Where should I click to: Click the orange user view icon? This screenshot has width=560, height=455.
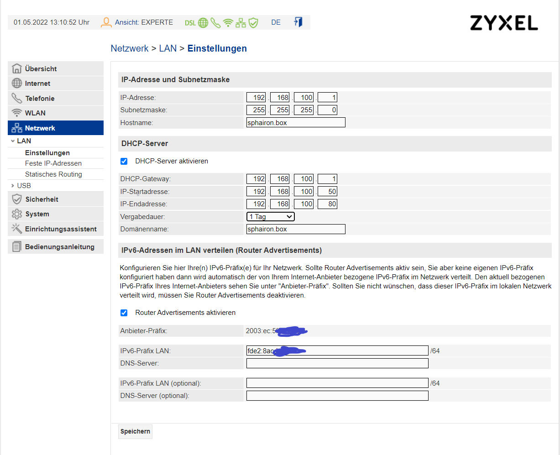[x=106, y=22]
